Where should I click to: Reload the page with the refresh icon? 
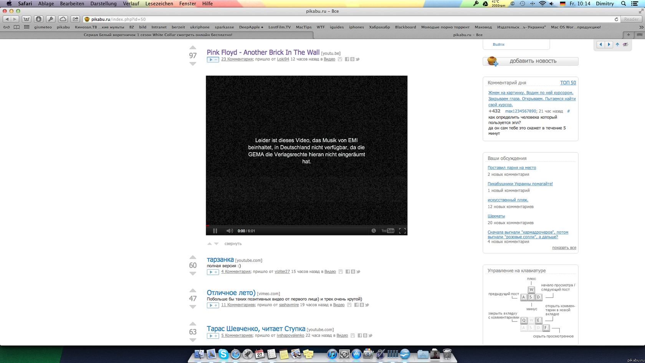[x=616, y=19]
